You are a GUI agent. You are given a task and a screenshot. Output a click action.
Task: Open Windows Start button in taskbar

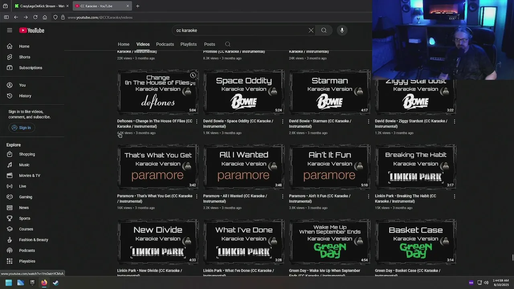(8, 283)
